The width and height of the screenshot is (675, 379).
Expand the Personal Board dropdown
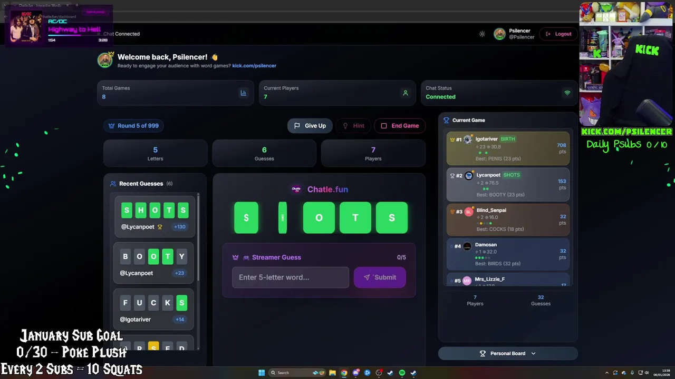click(x=508, y=354)
